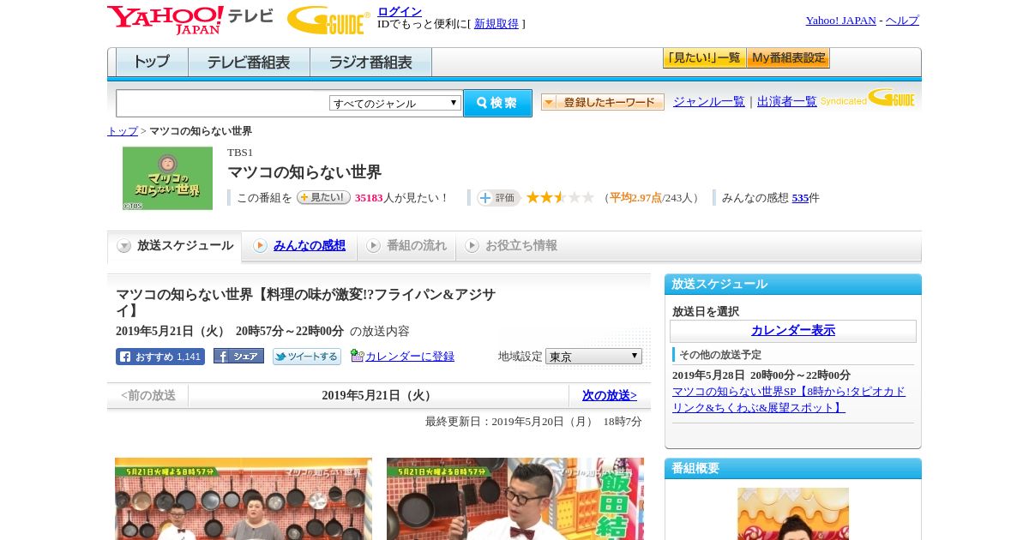Click the Facebook おすすめ 1,141 button
The height and width of the screenshot is (540, 1029).
160,357
